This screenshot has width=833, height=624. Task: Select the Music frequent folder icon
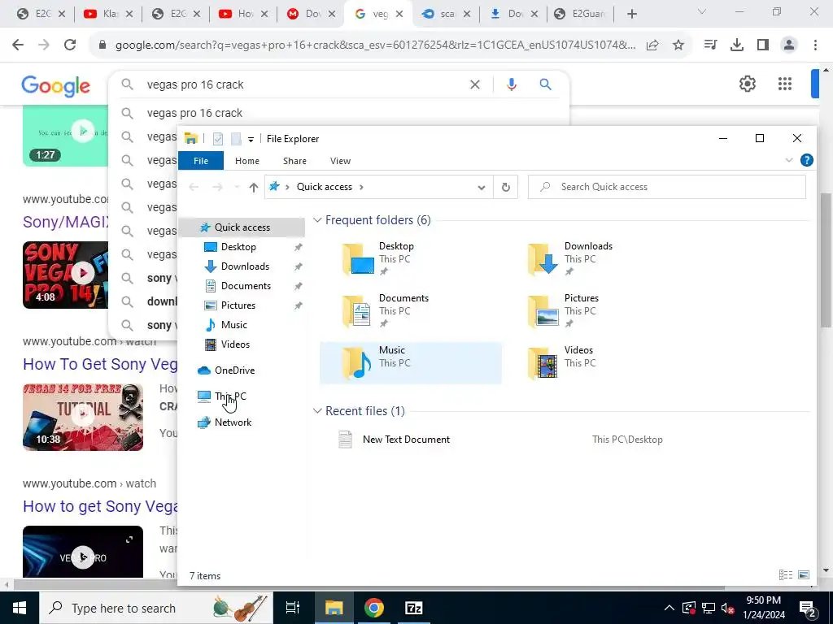coord(359,363)
